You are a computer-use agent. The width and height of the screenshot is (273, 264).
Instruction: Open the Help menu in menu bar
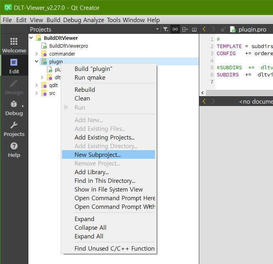[153, 20]
